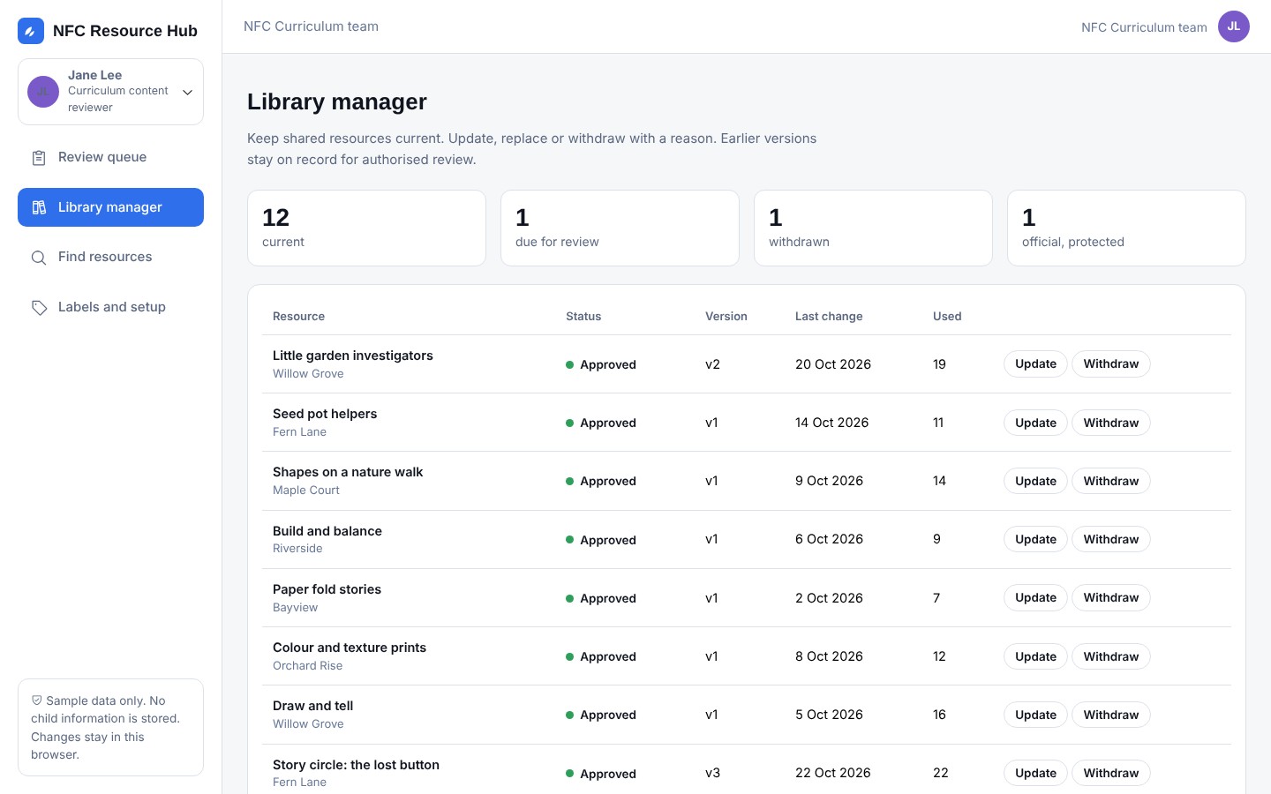
Task: Click the shield icon in sample data note
Action: coord(37,700)
